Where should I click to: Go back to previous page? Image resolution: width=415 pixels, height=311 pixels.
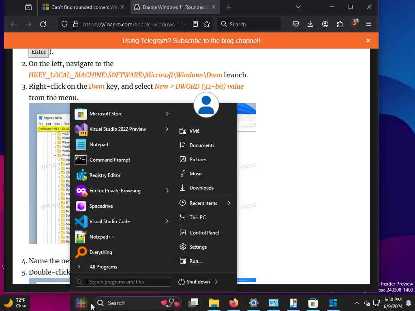14,24
